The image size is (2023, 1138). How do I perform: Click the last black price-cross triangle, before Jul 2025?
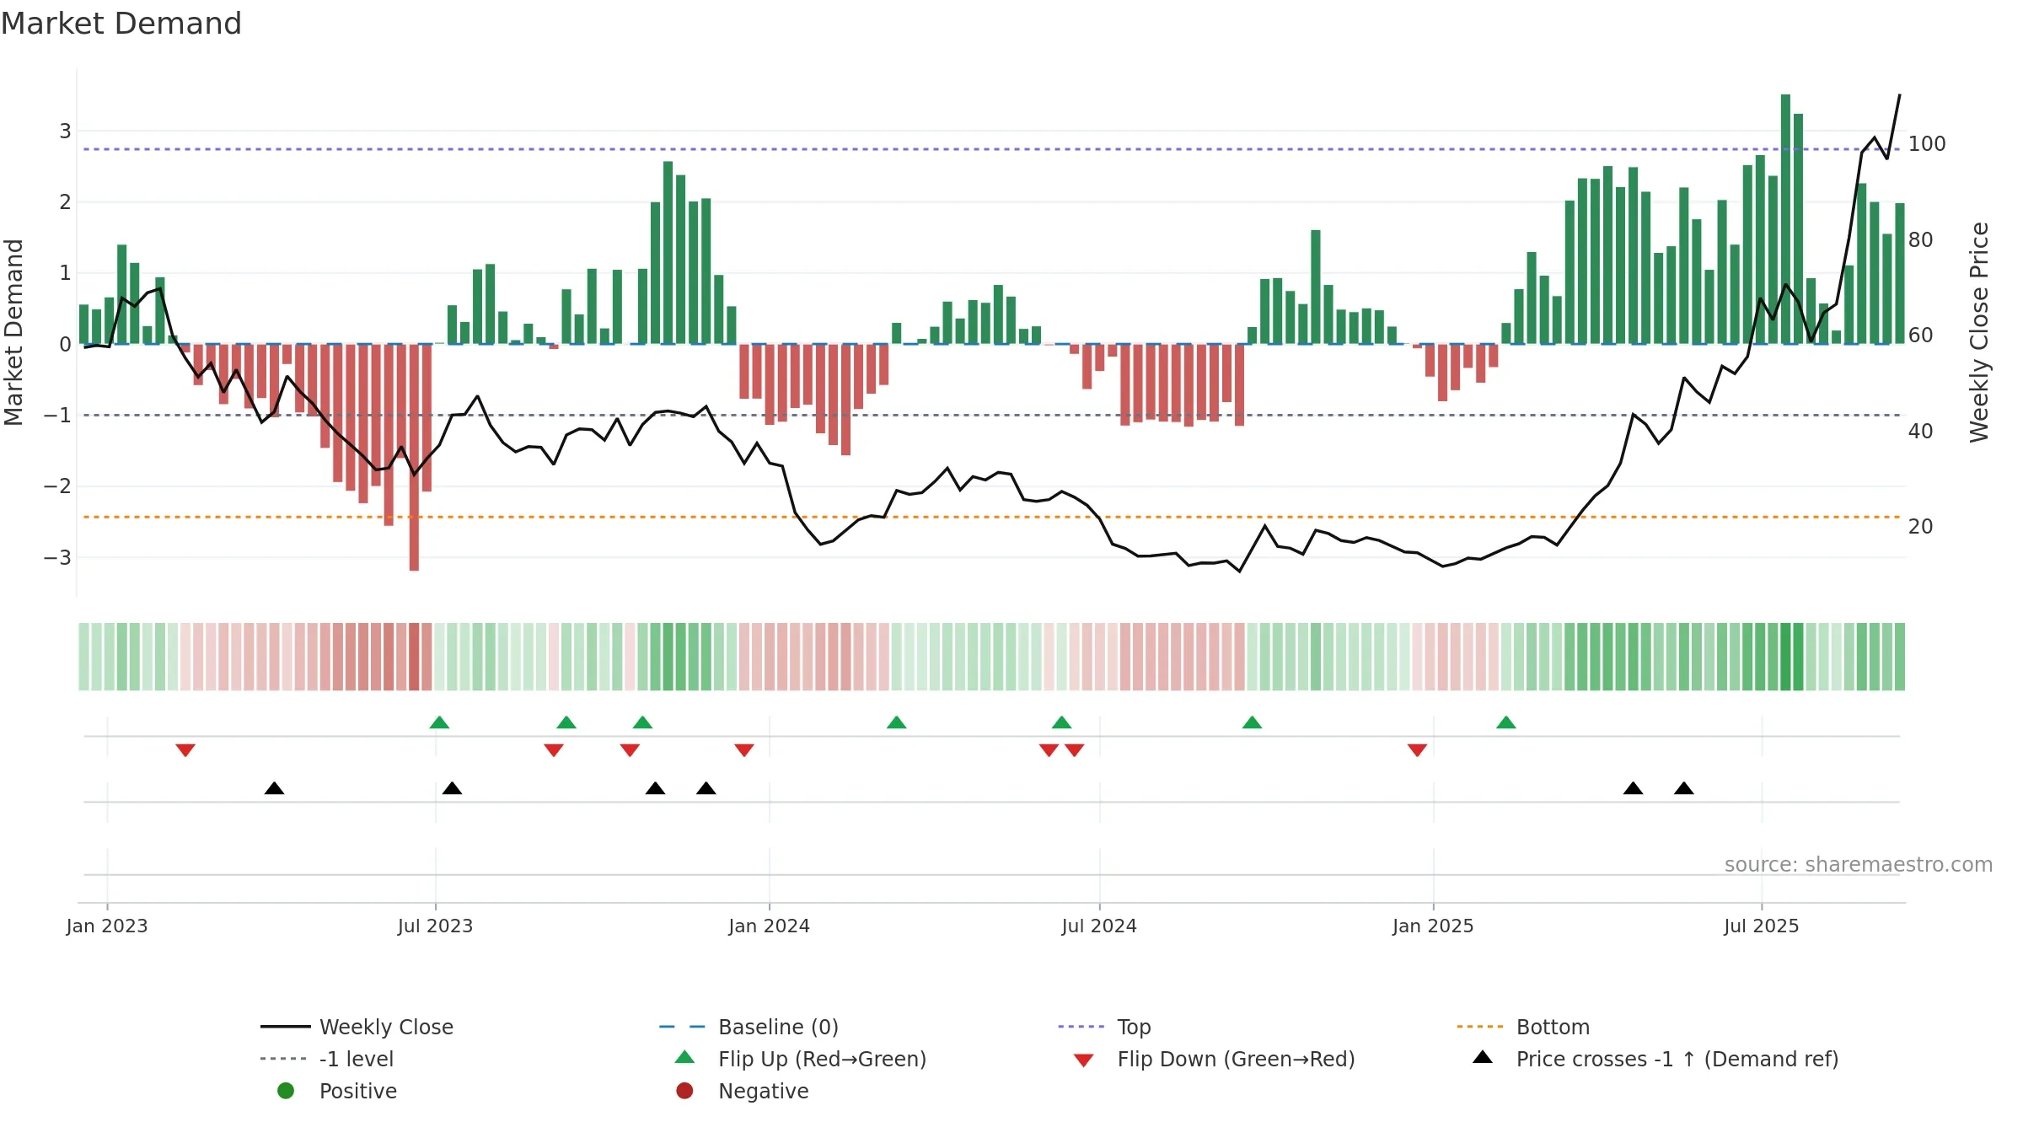[x=1684, y=788]
